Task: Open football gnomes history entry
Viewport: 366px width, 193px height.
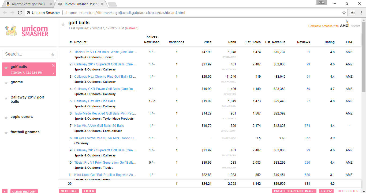Action: (25, 132)
